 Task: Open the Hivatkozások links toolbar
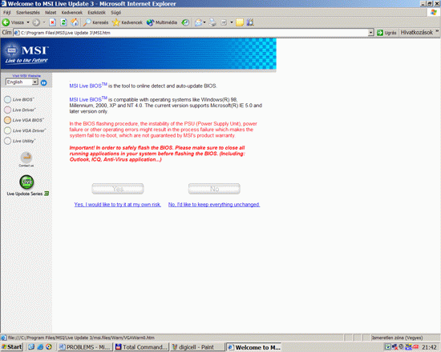pyautogui.click(x=416, y=33)
